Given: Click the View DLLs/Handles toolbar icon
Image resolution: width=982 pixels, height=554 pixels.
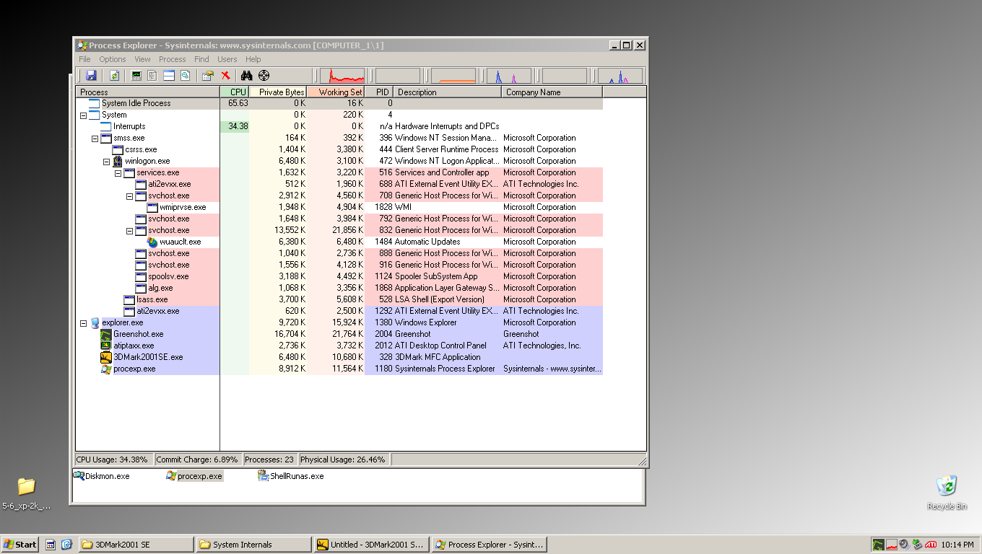Looking at the screenshot, I should click(186, 75).
